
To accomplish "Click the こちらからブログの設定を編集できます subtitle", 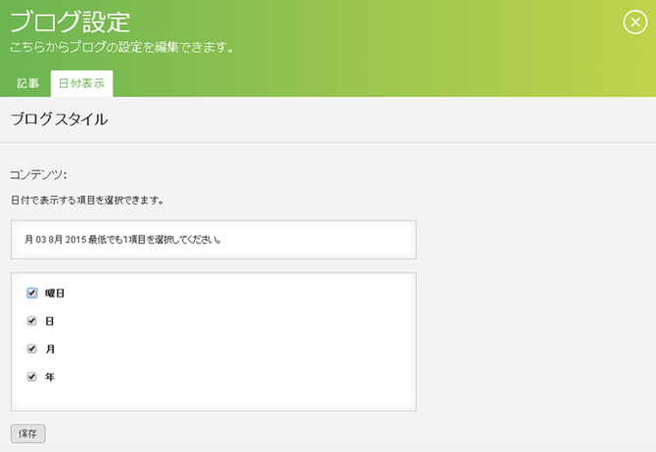I will pyautogui.click(x=121, y=47).
